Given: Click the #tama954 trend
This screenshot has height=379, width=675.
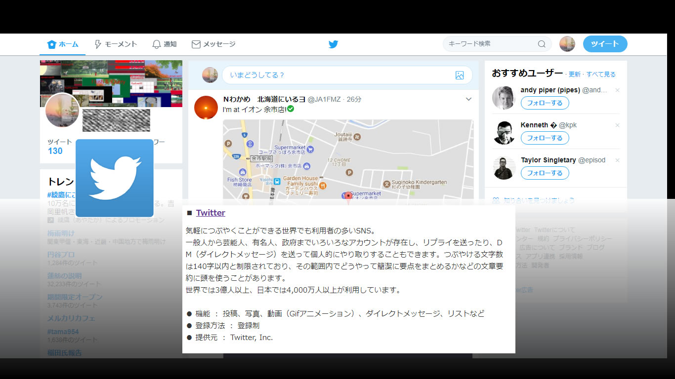Looking at the screenshot, I should pyautogui.click(x=63, y=332).
